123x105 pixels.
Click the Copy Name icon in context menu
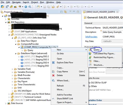coord(53,72)
